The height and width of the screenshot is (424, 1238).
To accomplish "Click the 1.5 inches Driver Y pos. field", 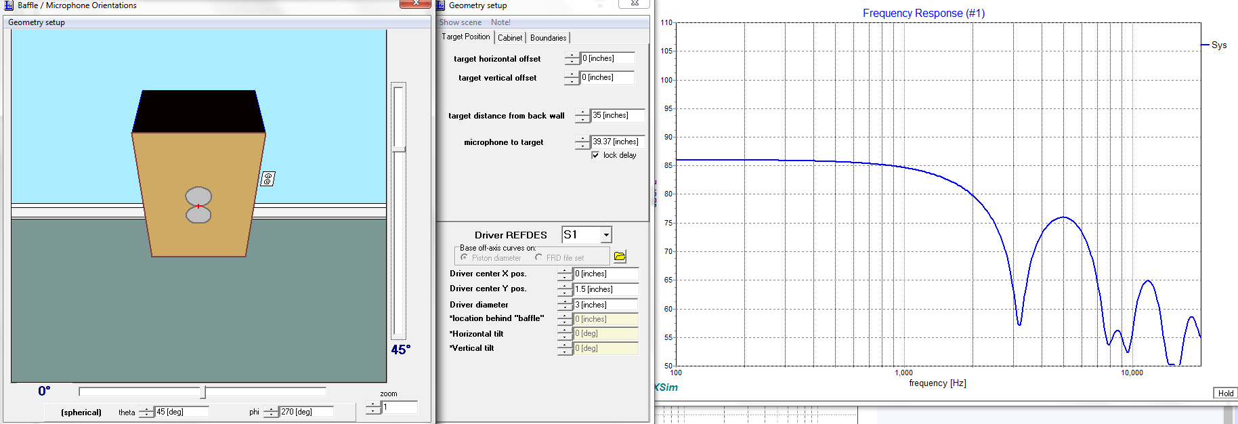I will [605, 289].
